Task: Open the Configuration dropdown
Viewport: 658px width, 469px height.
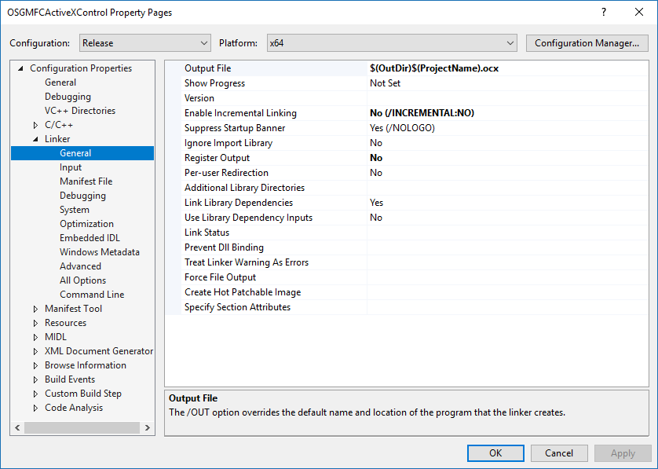Action: click(x=143, y=43)
